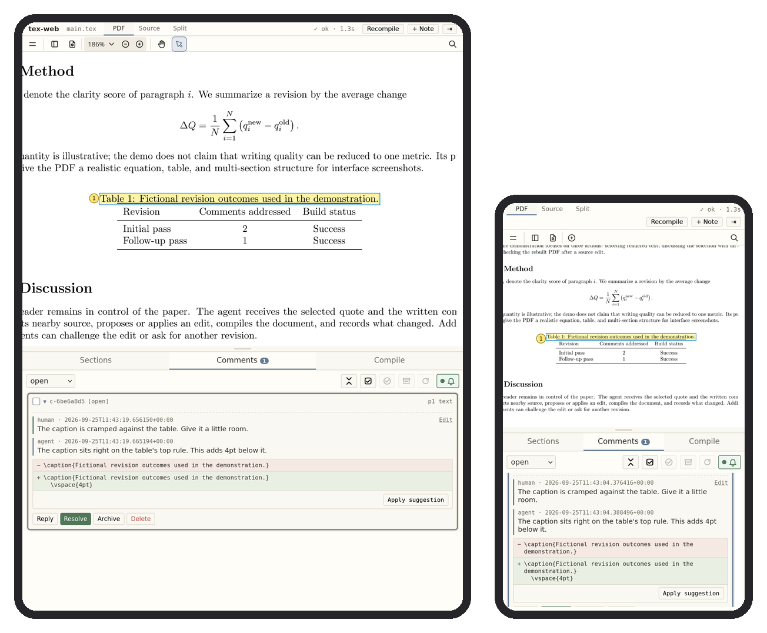Collapse all comments icon in the tablet window
The width and height of the screenshot is (767, 633).
tap(349, 381)
